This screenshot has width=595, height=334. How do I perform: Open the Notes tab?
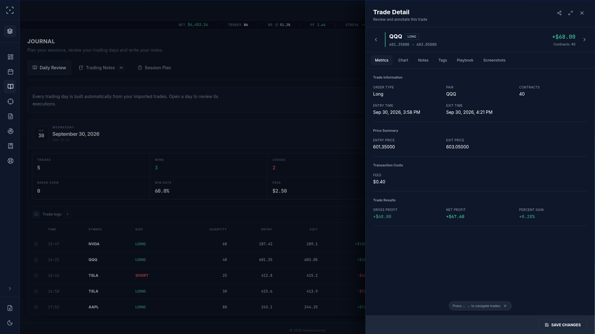tap(423, 60)
